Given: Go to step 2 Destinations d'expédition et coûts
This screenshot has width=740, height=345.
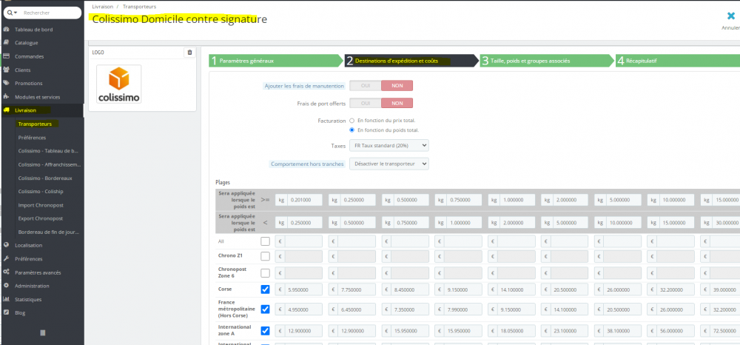Looking at the screenshot, I should 411,61.
